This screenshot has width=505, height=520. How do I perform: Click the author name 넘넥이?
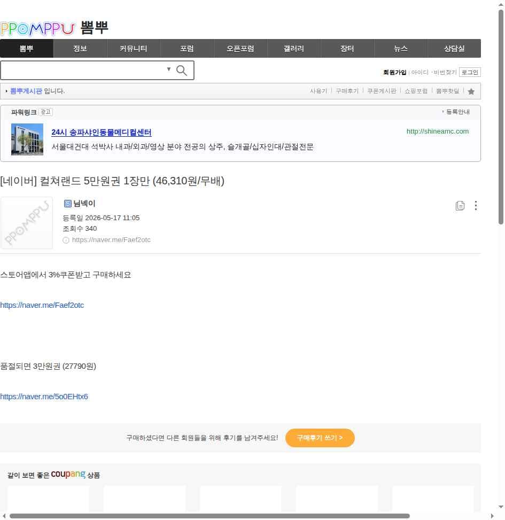pos(84,204)
